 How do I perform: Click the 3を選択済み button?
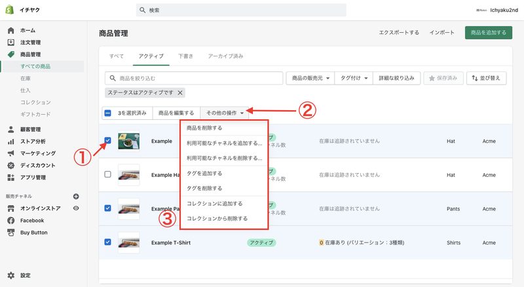coord(132,113)
